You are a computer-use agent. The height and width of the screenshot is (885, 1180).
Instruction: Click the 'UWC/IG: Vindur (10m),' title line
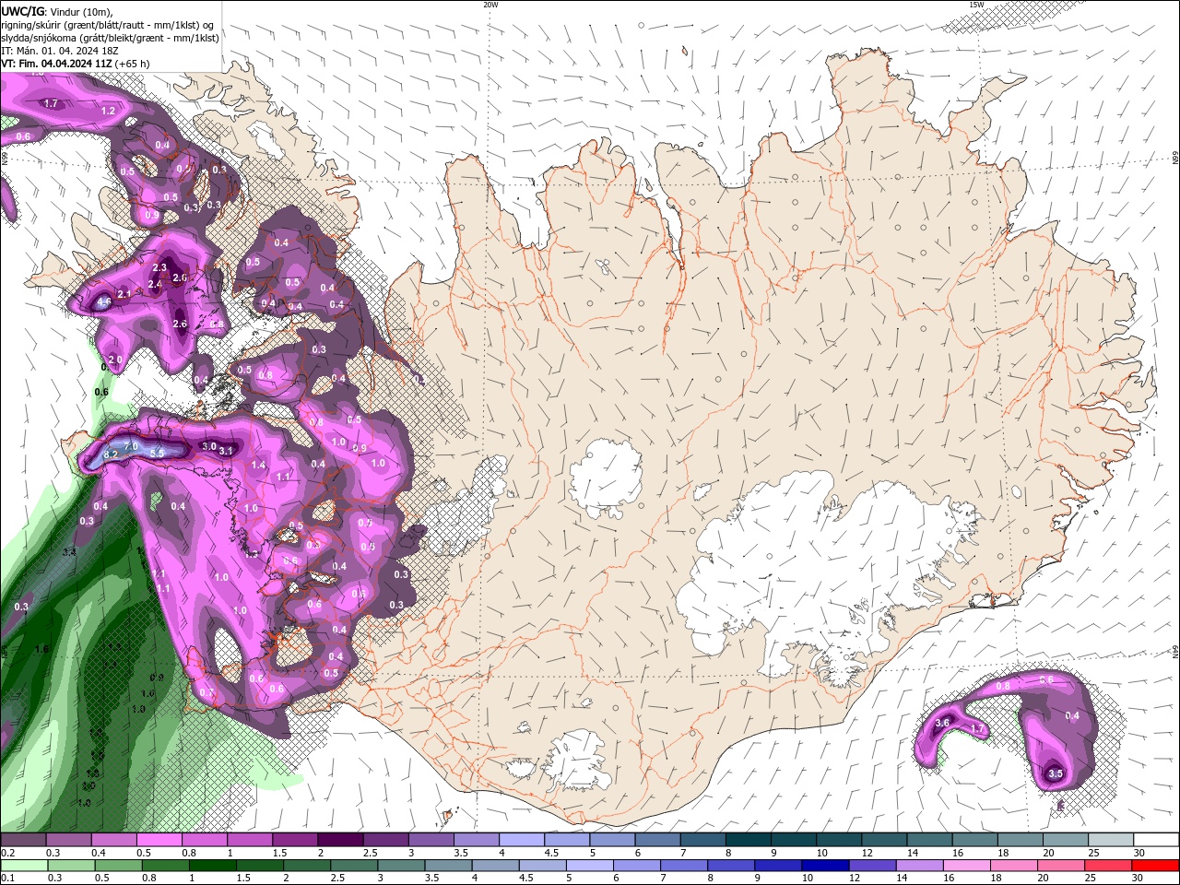coord(57,10)
